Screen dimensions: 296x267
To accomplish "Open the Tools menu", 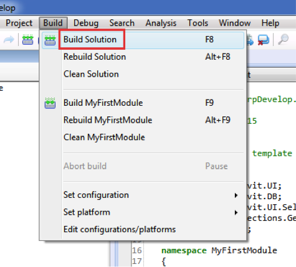I will pos(198,23).
